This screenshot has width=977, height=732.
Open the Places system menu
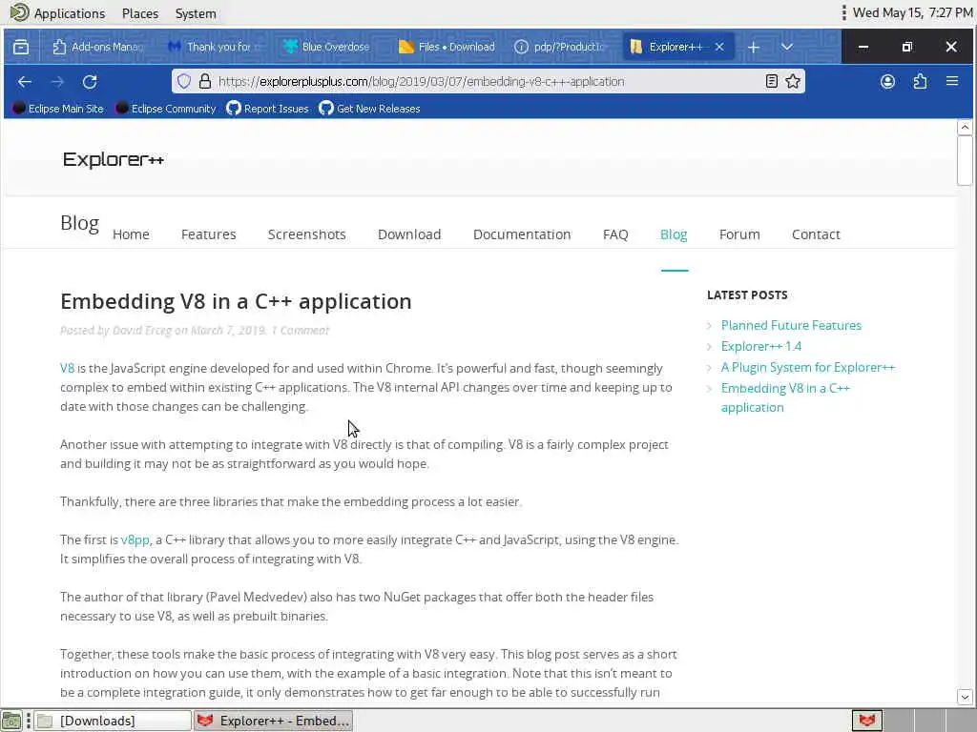(x=140, y=13)
